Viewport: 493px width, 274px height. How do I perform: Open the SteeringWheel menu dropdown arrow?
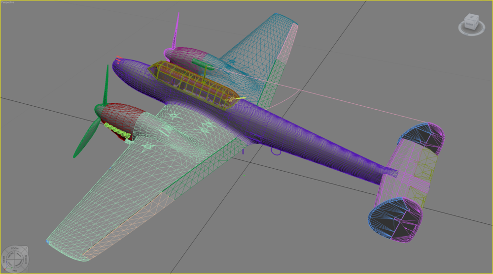pos(26,271)
